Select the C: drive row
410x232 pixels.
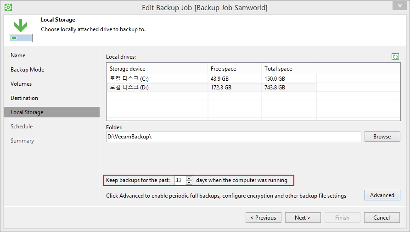point(211,78)
